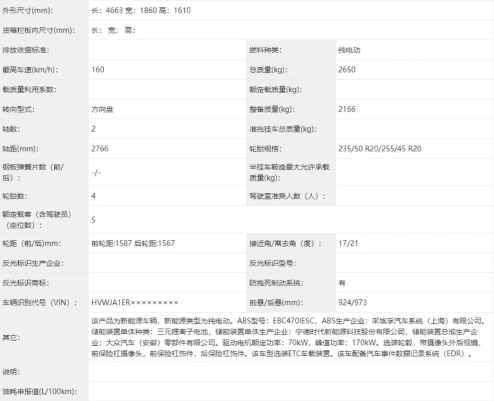
Task: Select ABS value 有
Action: coord(342,283)
